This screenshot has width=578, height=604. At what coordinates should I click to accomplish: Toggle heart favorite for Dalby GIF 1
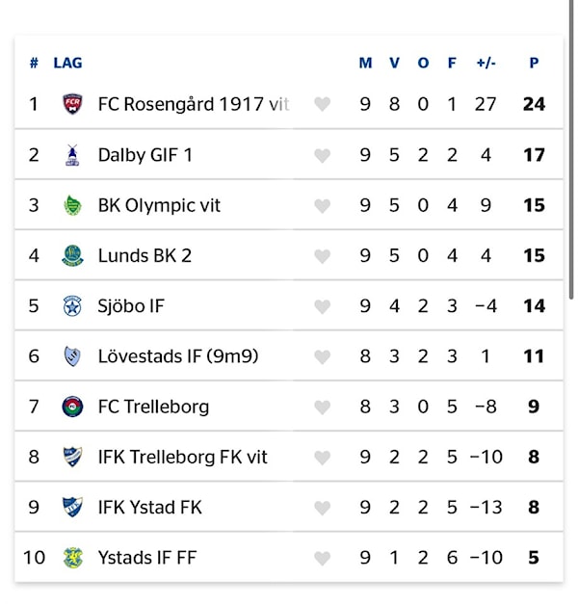[x=323, y=155]
